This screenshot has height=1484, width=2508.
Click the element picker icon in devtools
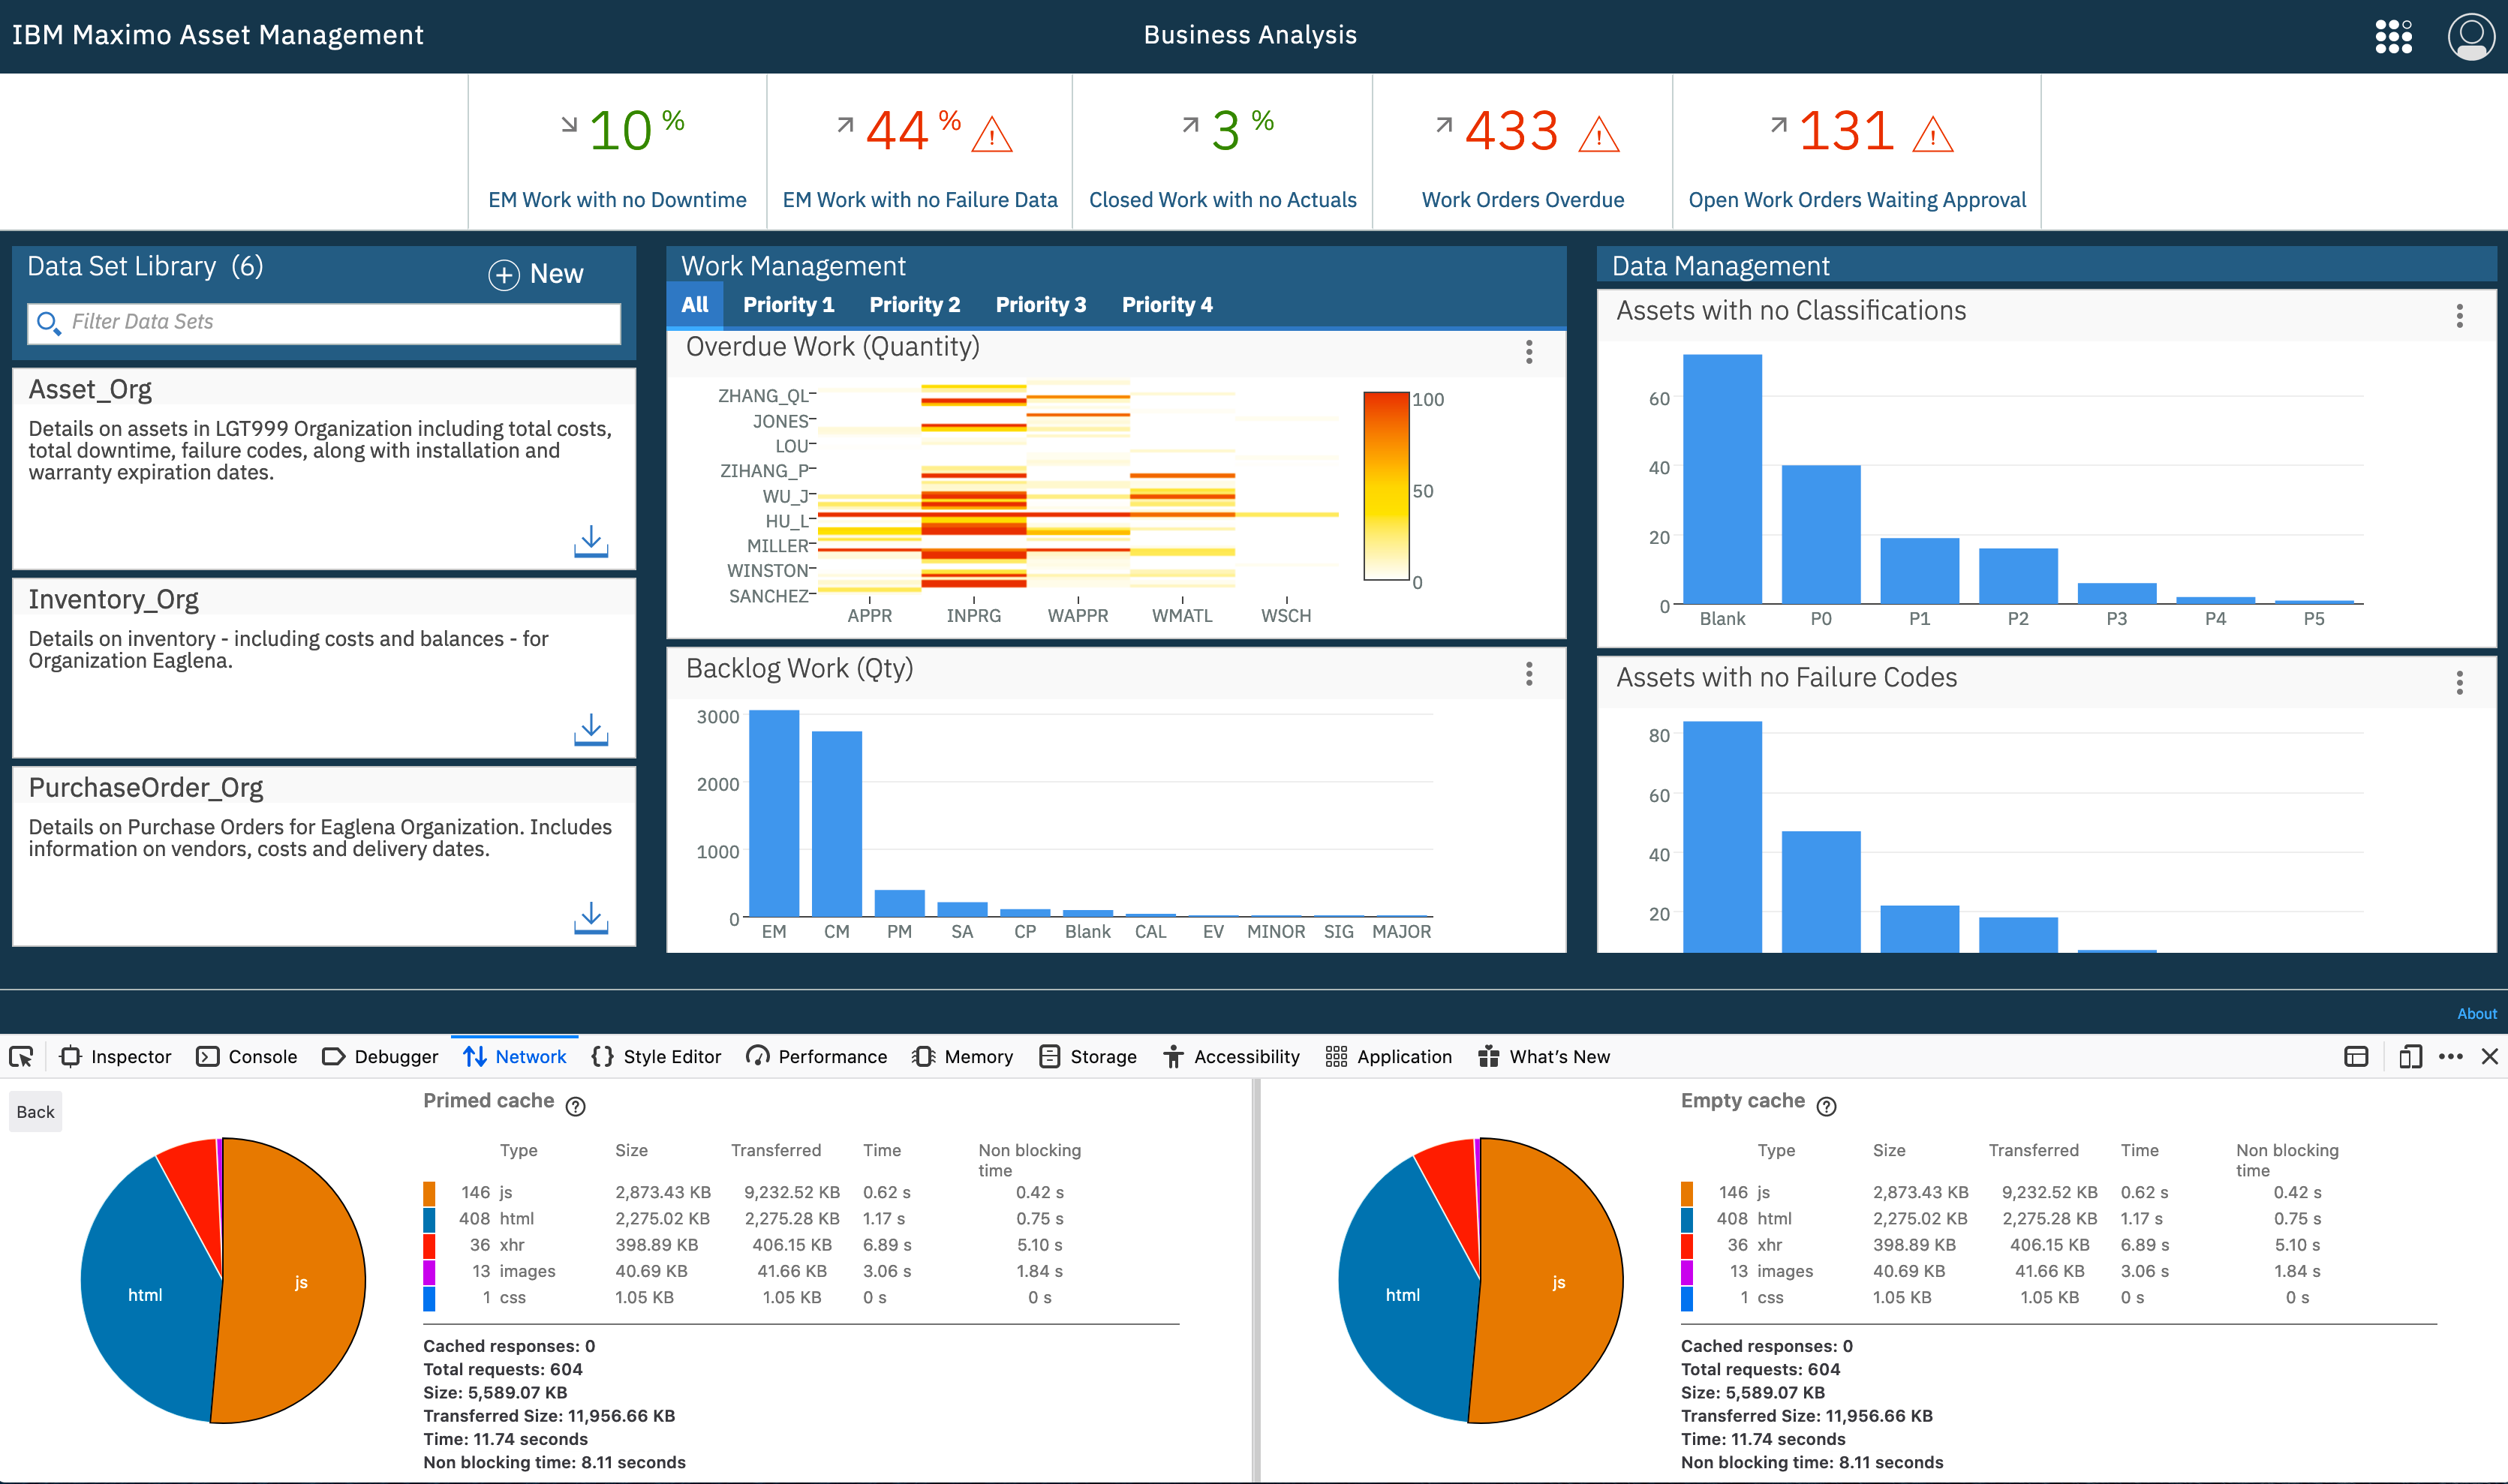pyautogui.click(x=21, y=1057)
